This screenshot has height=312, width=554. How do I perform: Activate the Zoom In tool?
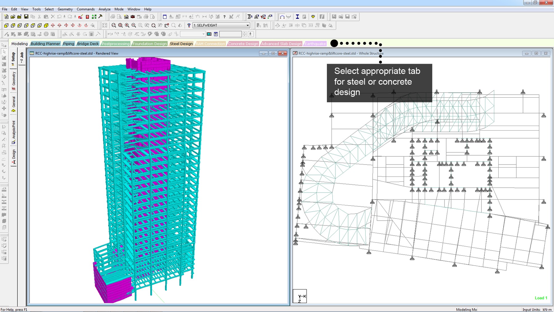click(127, 25)
